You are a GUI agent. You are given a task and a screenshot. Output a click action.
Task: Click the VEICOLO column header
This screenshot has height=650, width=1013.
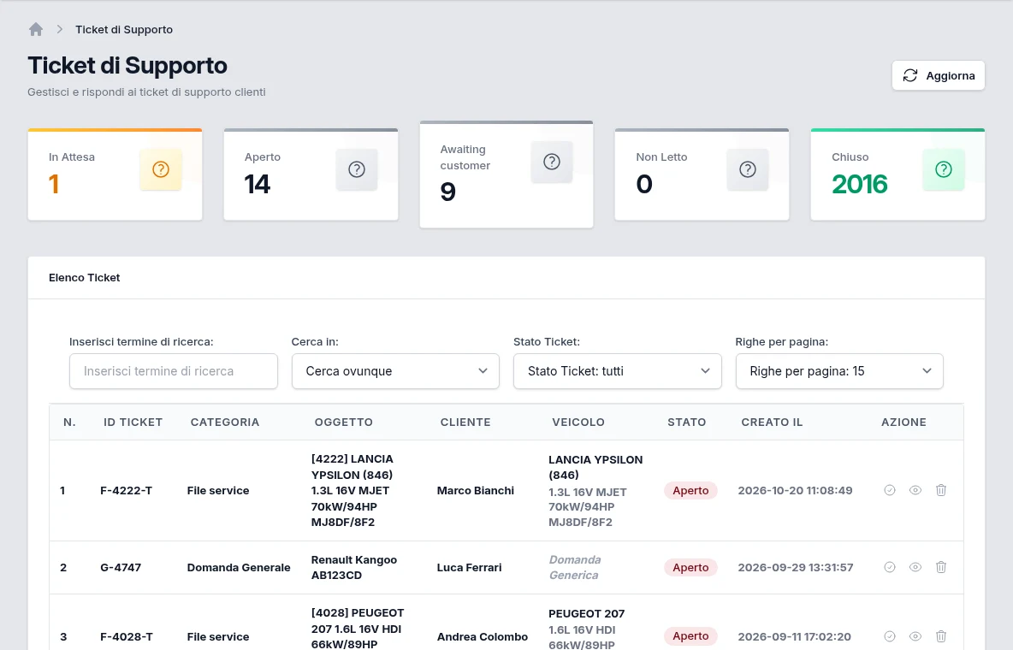[578, 422]
